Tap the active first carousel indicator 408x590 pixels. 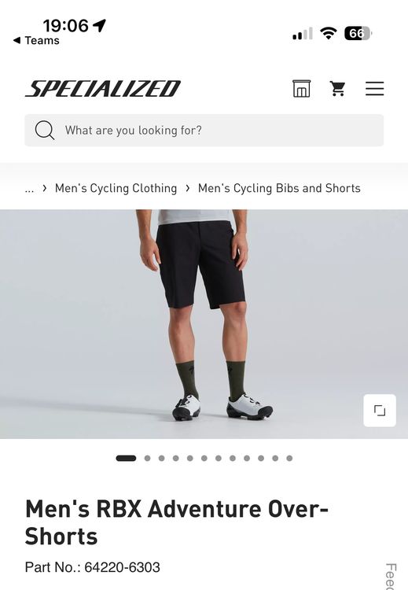[x=126, y=458]
